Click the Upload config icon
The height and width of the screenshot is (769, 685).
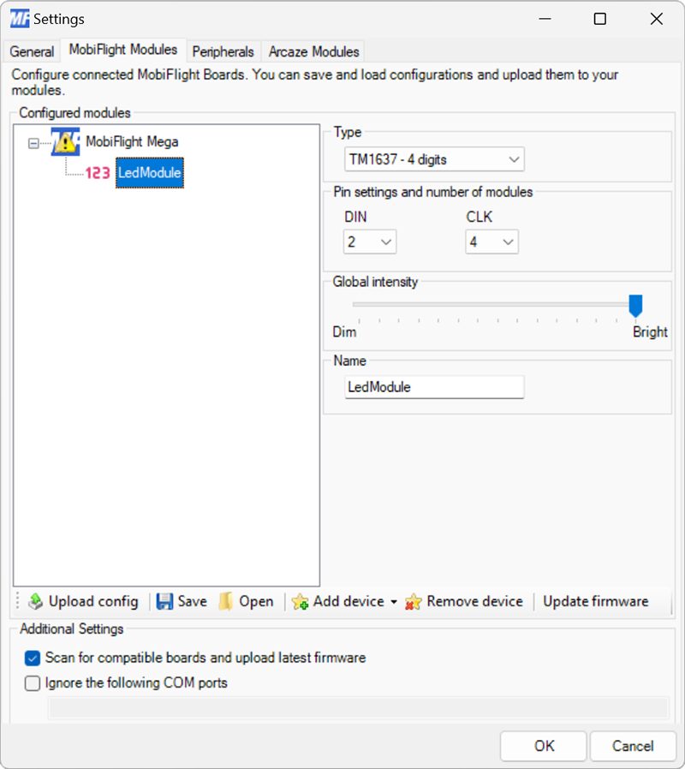[36, 601]
